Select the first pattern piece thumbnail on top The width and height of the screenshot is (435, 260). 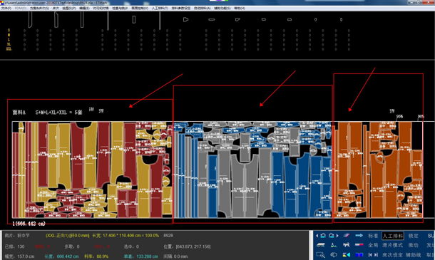pyautogui.click(x=30, y=20)
